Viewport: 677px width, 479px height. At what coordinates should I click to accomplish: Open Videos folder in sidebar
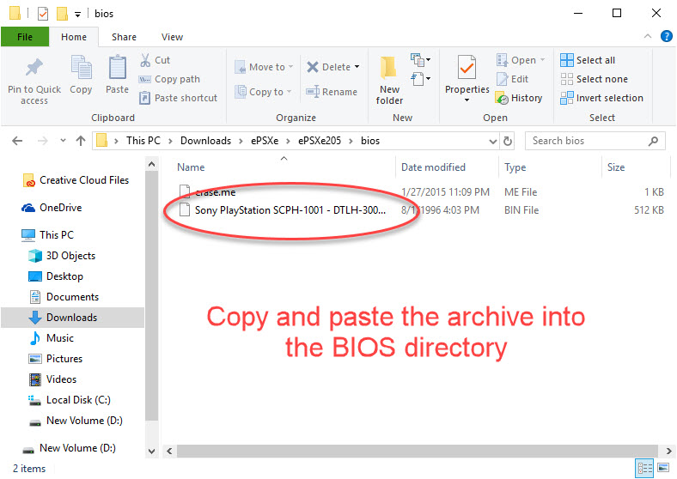52,379
